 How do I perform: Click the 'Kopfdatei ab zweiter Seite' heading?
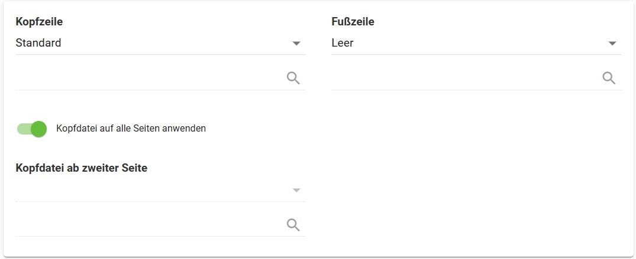pos(81,168)
